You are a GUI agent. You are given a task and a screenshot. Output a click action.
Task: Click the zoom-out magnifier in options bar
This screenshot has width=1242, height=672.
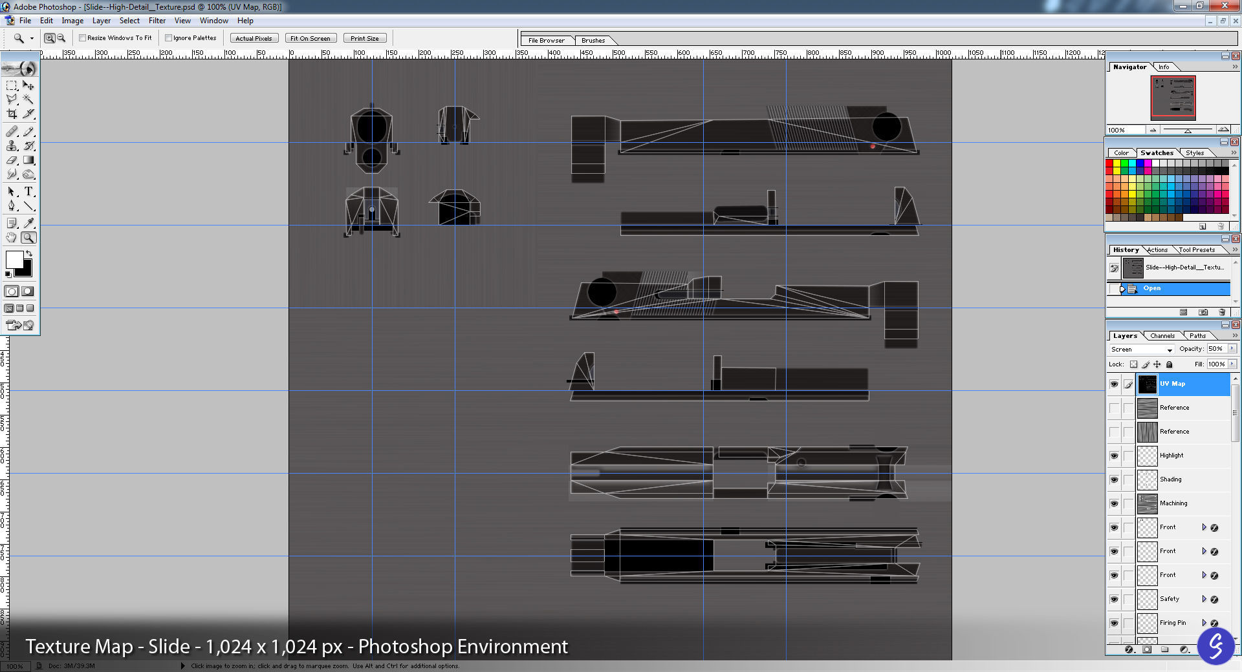61,38
